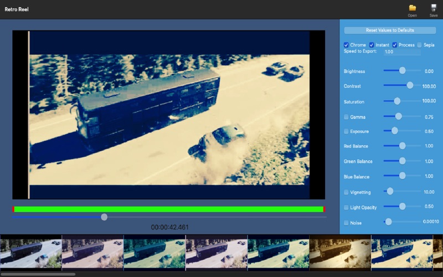The width and height of the screenshot is (443, 277).
Task: Click the Contrast slider handle
Action: tap(410, 85)
